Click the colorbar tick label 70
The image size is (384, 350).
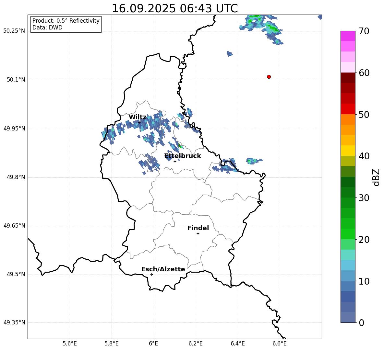(x=364, y=31)
